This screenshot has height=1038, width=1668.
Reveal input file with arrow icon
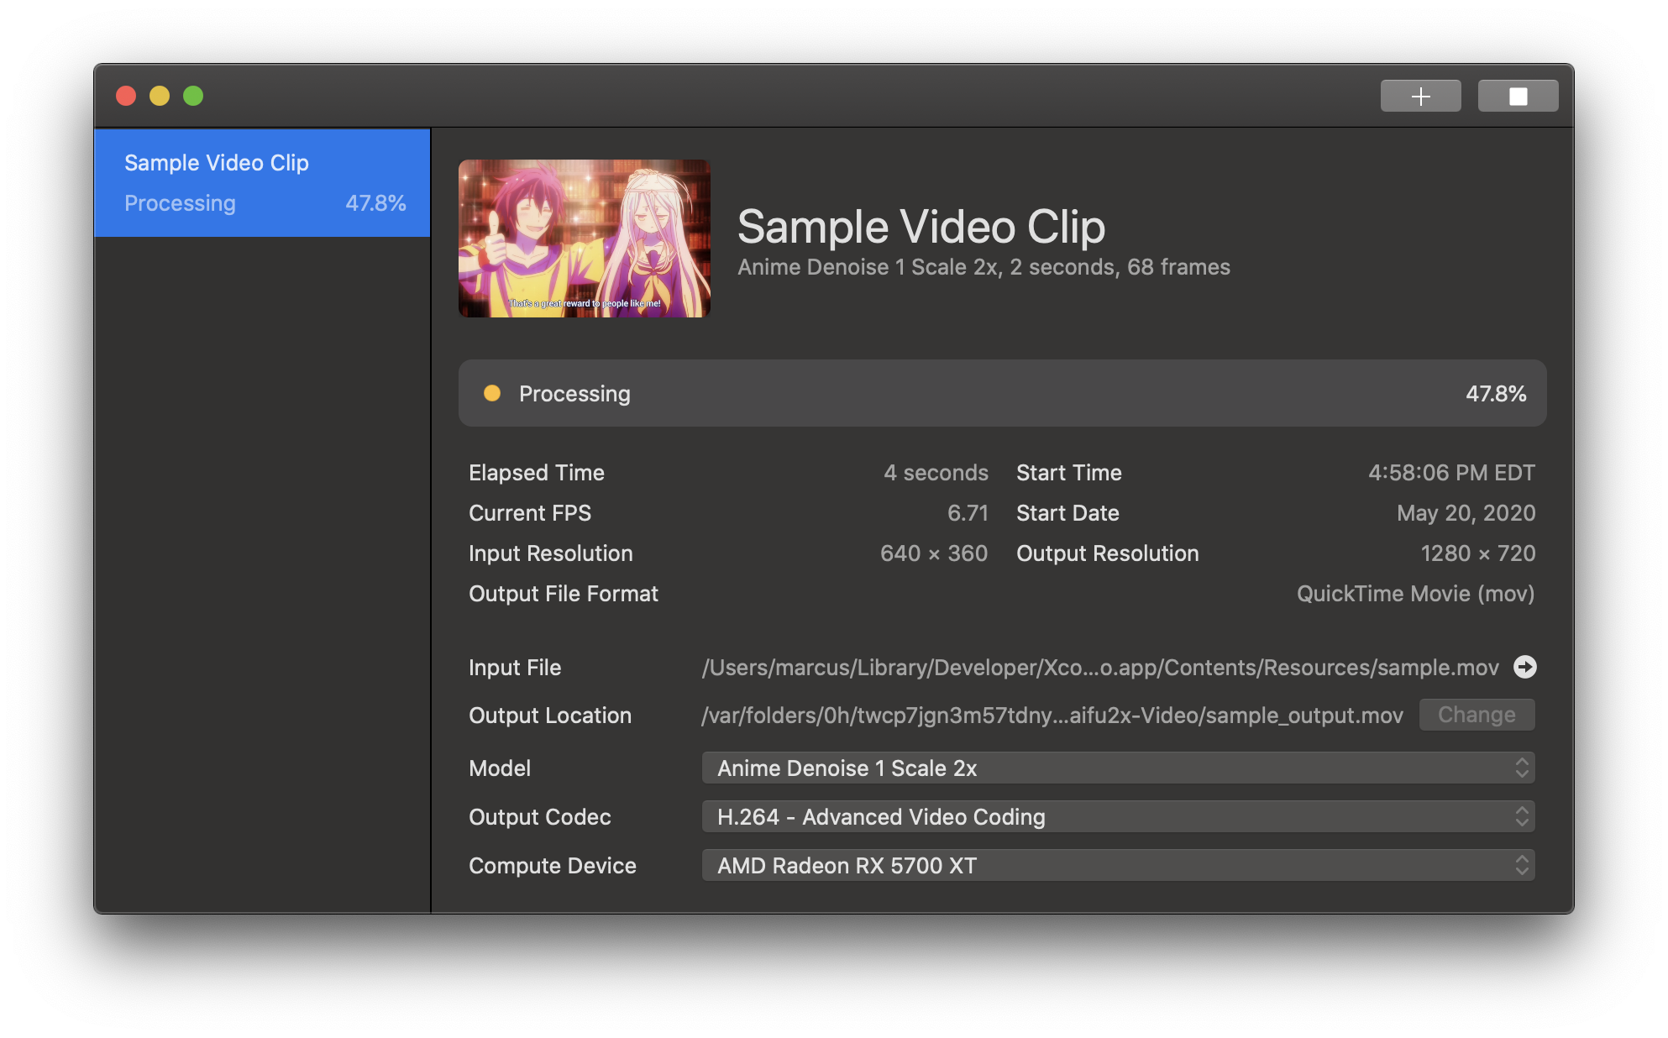1524,667
